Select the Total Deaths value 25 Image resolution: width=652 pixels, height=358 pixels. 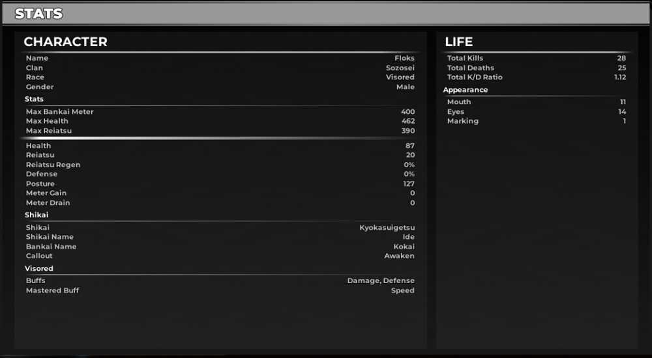coord(621,68)
